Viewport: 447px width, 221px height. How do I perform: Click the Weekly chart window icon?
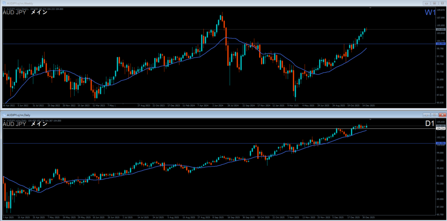tap(3, 3)
